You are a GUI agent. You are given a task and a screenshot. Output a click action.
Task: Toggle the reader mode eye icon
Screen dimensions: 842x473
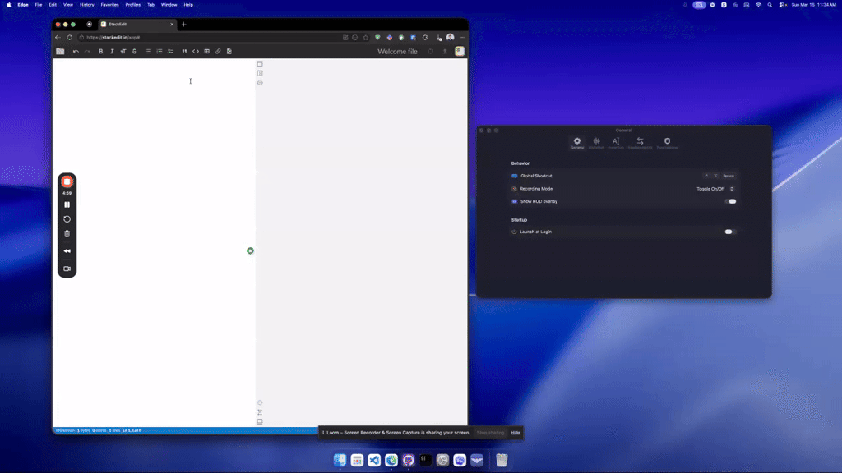point(260,83)
